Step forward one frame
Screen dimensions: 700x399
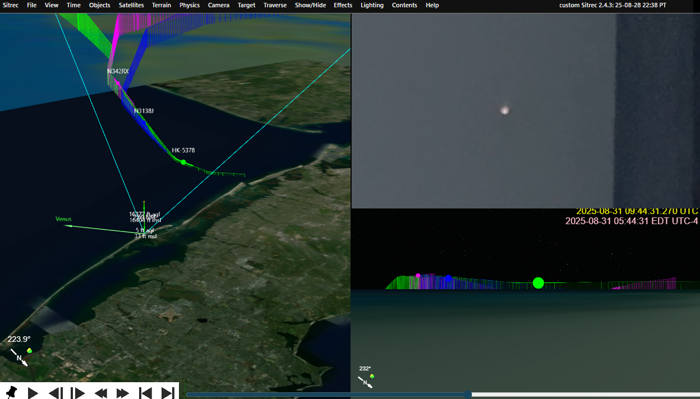click(x=78, y=393)
